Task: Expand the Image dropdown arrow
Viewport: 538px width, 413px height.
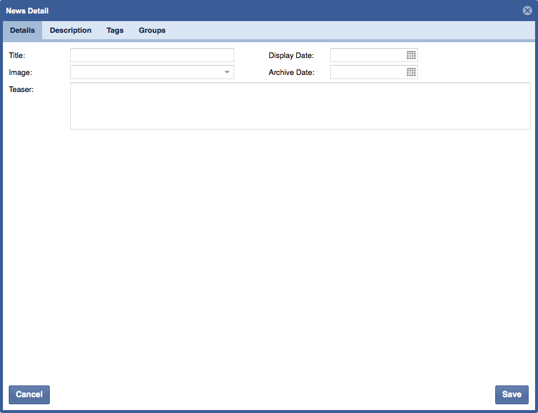Action: pyautogui.click(x=227, y=72)
